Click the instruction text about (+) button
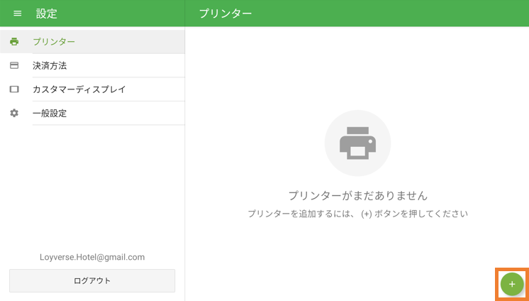Image resolution: width=529 pixels, height=301 pixels. click(x=357, y=214)
